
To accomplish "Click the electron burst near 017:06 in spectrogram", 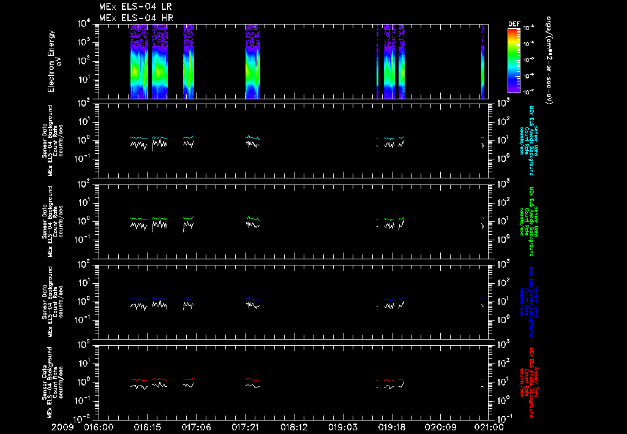I will (x=189, y=61).
